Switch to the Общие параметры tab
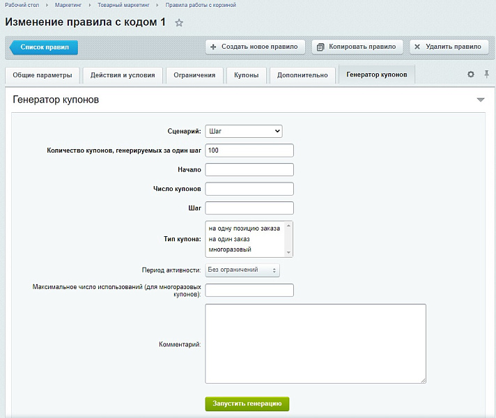 (x=42, y=75)
